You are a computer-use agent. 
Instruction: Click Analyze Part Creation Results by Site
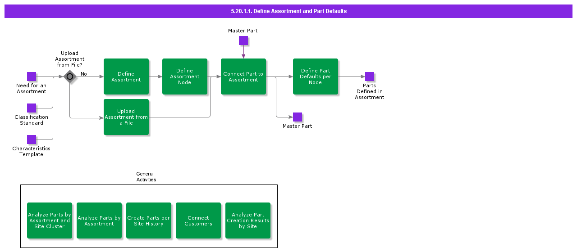pyautogui.click(x=248, y=220)
